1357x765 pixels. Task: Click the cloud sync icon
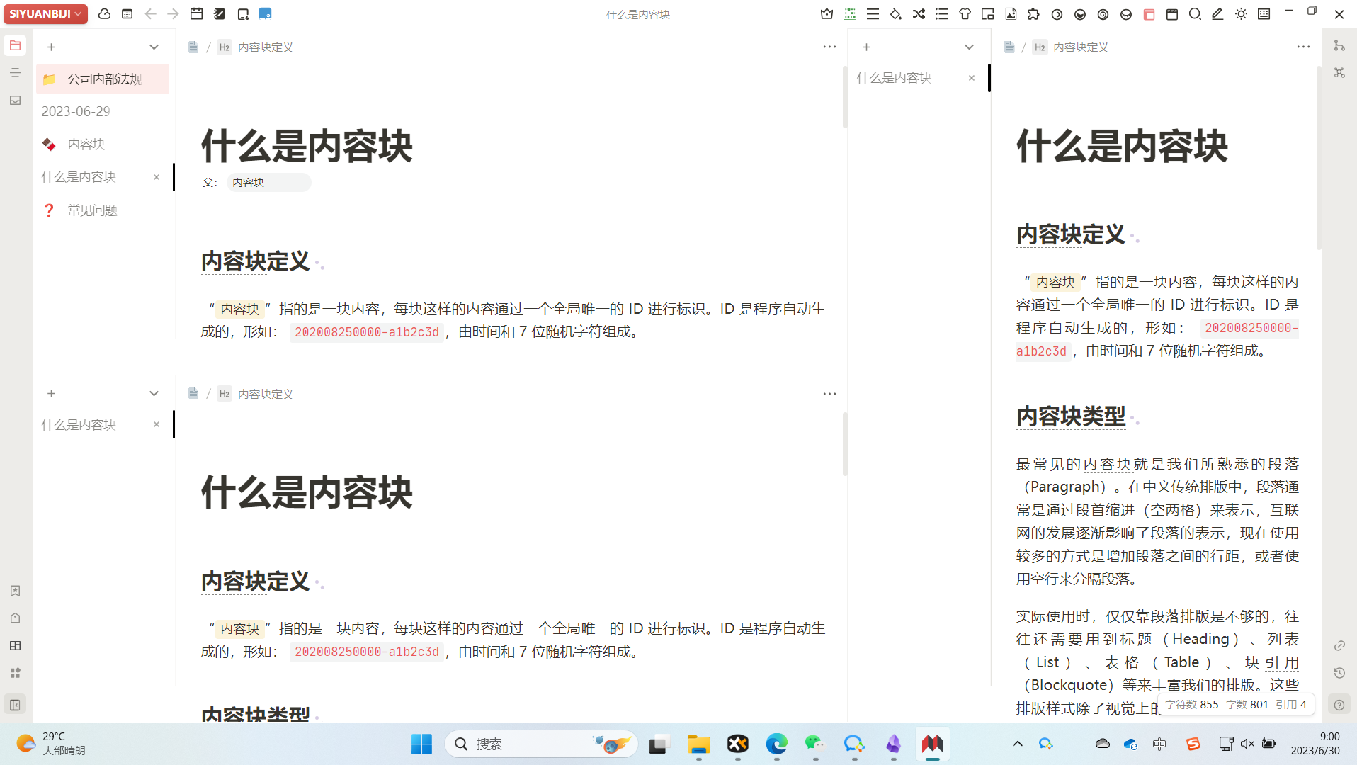(104, 14)
